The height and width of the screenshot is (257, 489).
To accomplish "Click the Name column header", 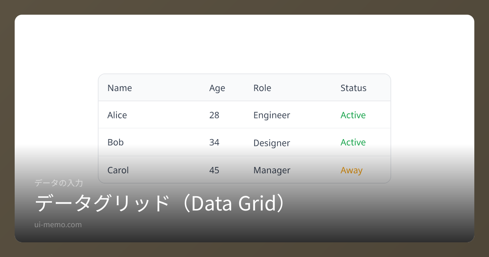I will click(119, 88).
